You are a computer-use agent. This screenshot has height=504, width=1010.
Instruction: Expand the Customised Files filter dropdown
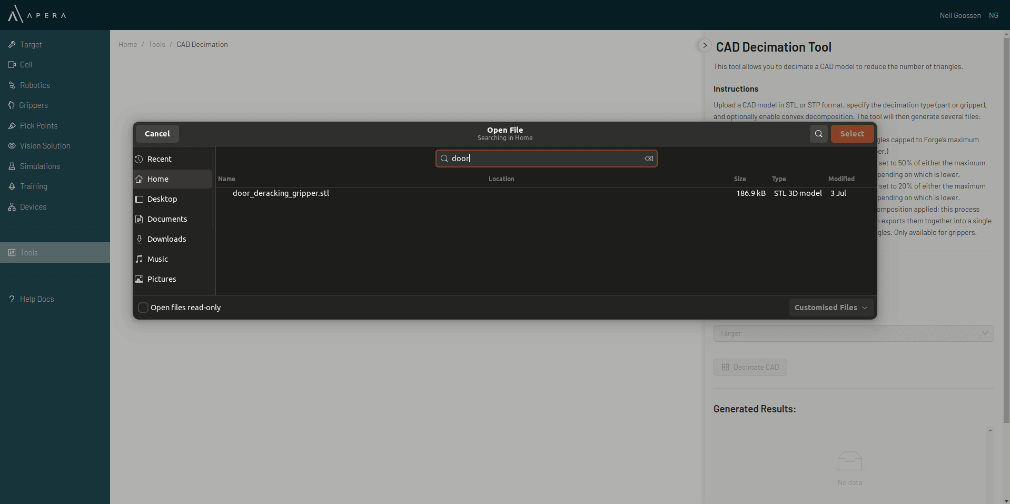pyautogui.click(x=831, y=308)
